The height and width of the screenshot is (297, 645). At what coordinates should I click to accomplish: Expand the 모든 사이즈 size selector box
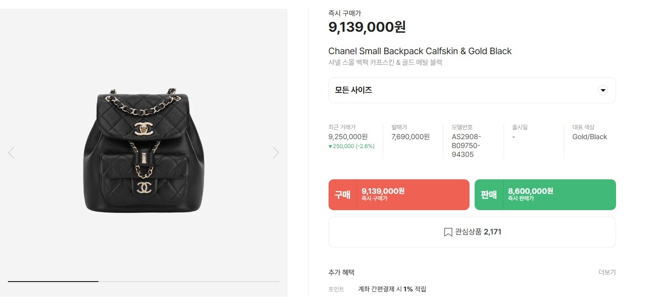pyautogui.click(x=472, y=90)
